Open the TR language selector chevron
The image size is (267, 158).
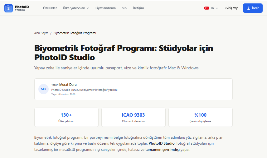(x=217, y=8)
